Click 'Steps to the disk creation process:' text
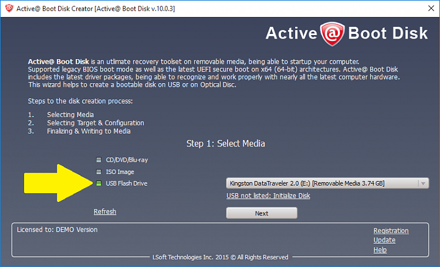Screen dimensions: 440x267 point(80,101)
